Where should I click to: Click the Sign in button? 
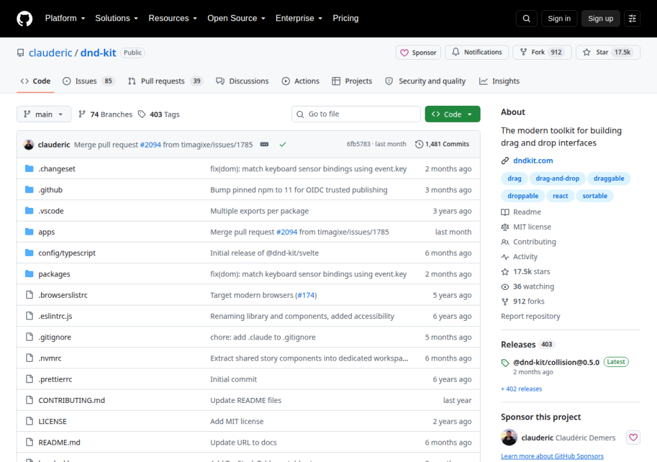pos(559,19)
